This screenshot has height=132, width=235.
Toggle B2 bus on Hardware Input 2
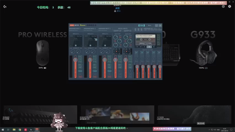point(95,67)
